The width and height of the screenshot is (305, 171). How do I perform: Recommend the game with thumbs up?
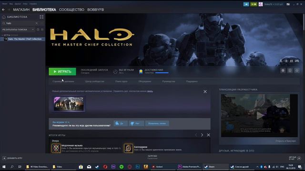pos(121,123)
